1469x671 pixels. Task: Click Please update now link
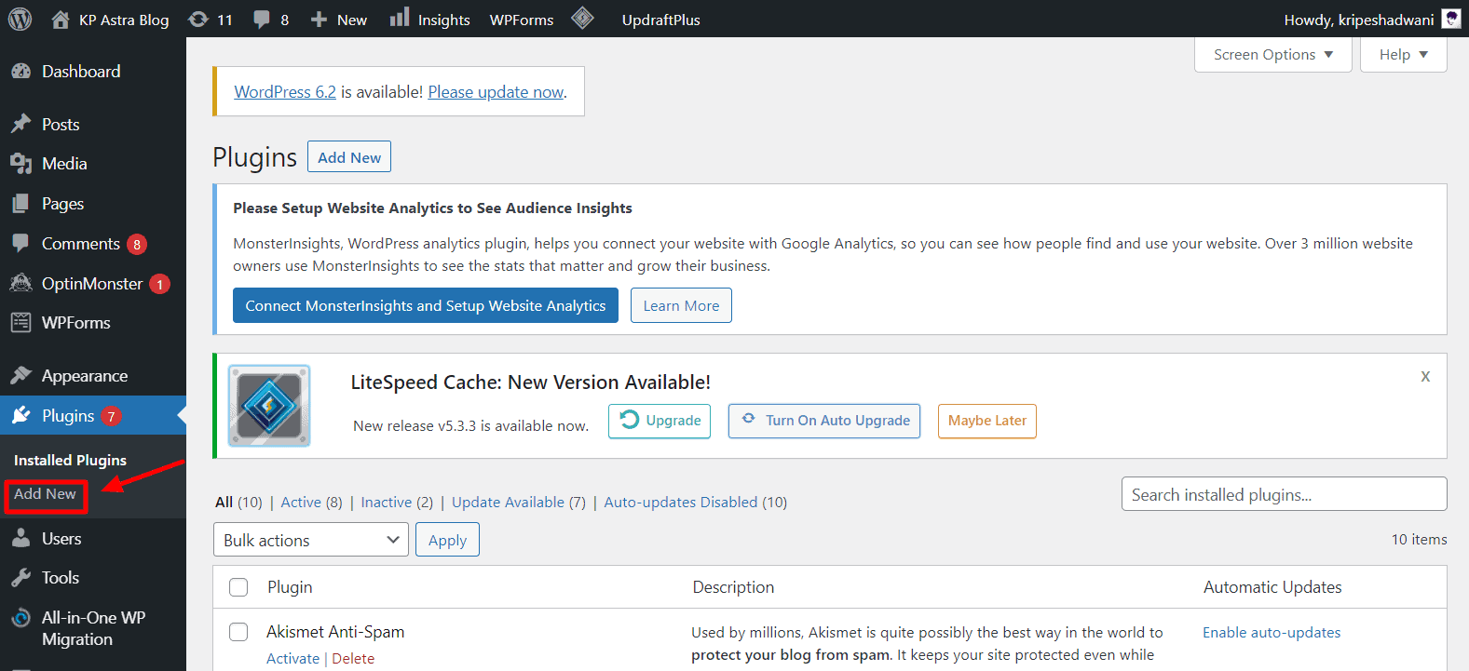coord(496,92)
